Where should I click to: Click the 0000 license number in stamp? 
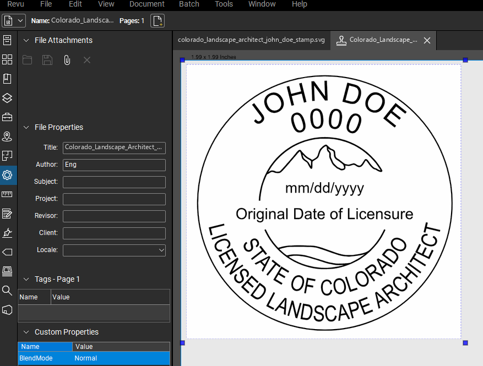tap(326, 121)
